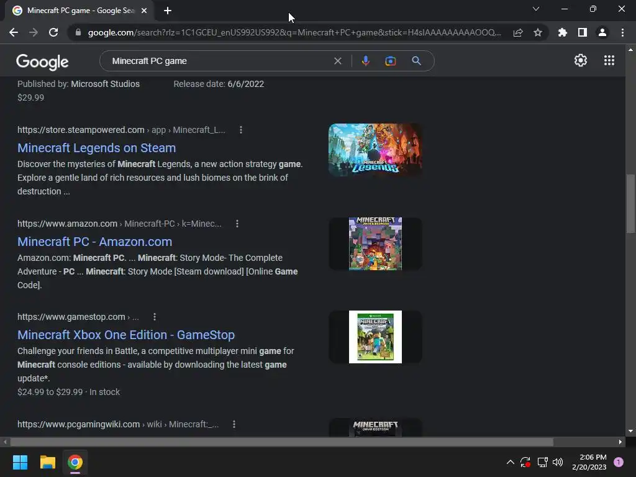This screenshot has width=636, height=477.
Task: Click the Release date 6/6/2022 text
Action: point(219,84)
